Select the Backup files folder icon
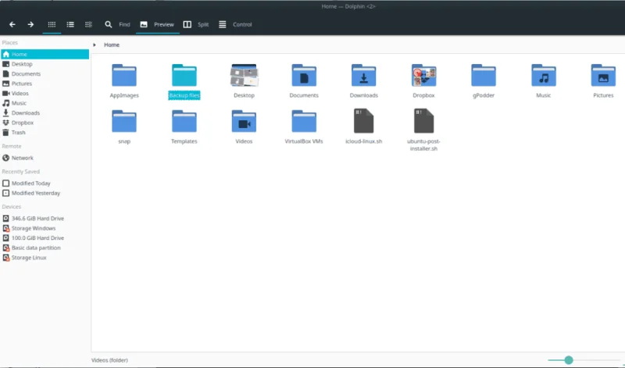This screenshot has height=368, width=625. [184, 75]
